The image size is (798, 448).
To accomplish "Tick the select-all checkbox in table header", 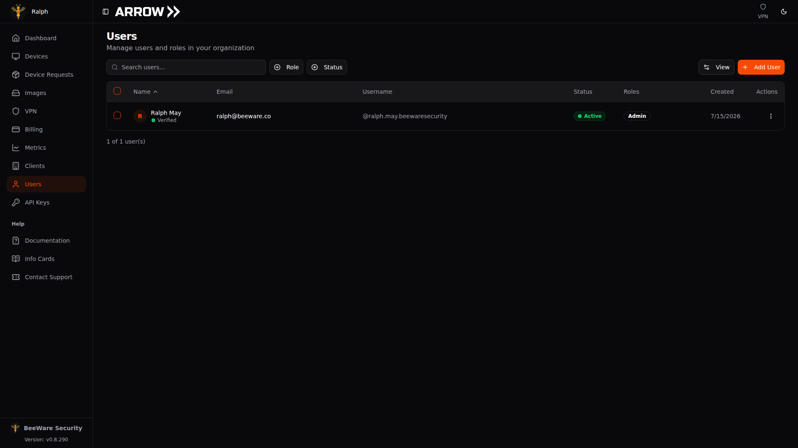I will point(117,91).
